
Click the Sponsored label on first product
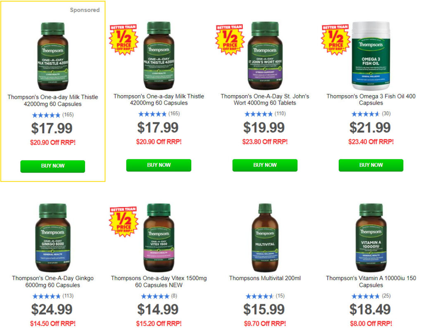pos(85,10)
